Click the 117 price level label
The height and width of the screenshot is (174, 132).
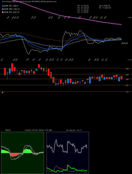pyautogui.click(x=127, y=92)
